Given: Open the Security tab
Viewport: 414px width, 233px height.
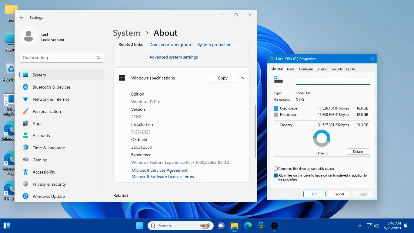Looking at the screenshot, I should [x=337, y=69].
